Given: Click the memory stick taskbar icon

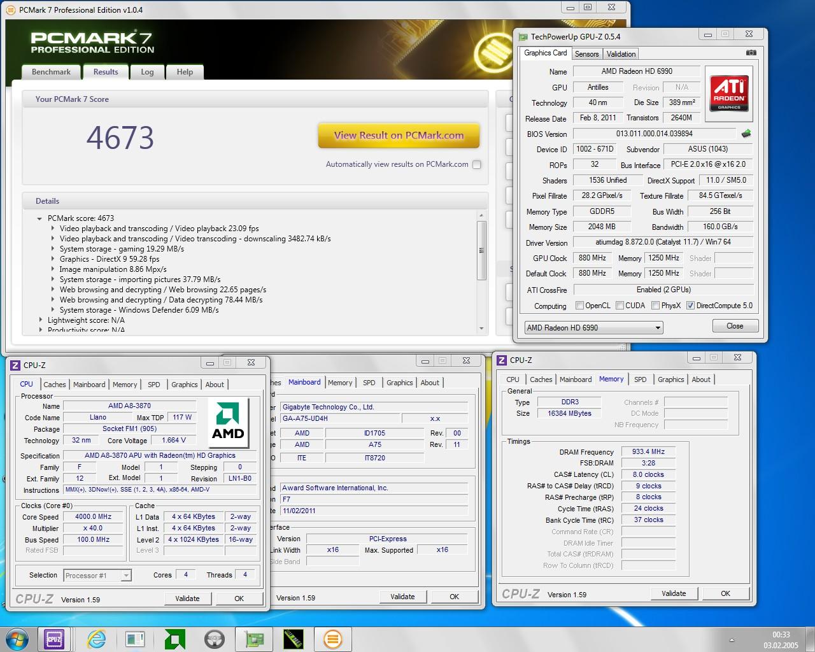Looking at the screenshot, I should tap(293, 639).
